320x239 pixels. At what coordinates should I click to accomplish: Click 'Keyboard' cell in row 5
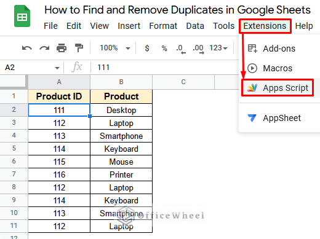[x=121, y=149]
